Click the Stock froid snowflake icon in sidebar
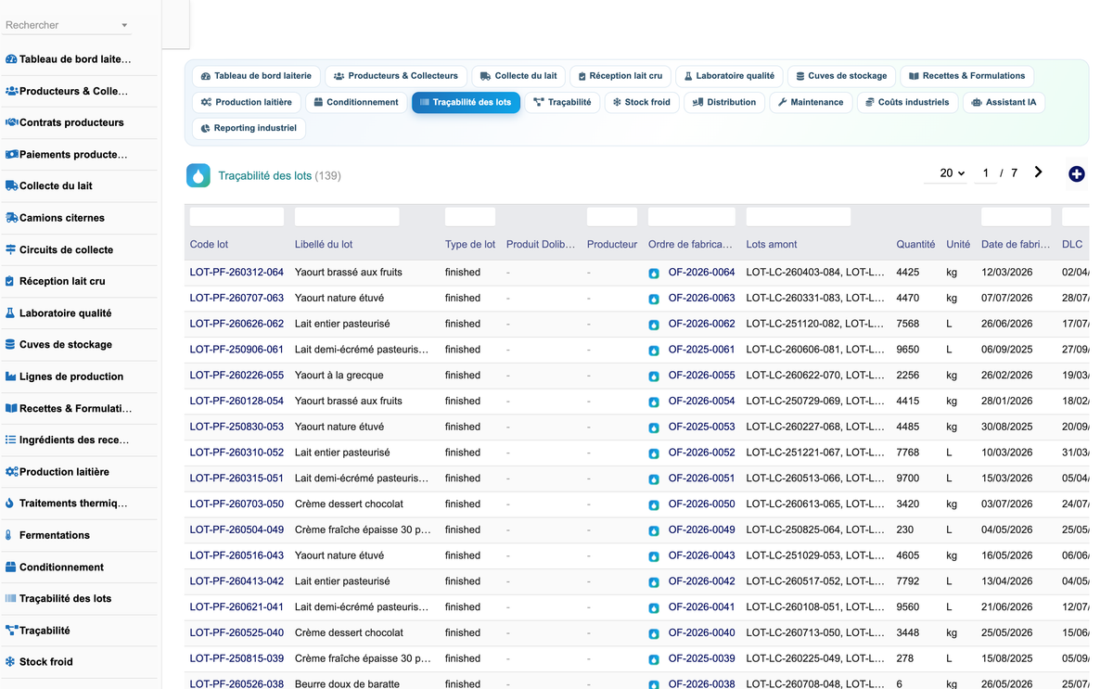Viewport: 1113px width, 689px height. [11, 662]
